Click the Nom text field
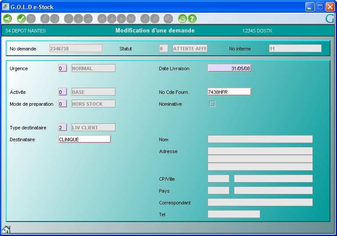337x236 pixels. pos(260,139)
